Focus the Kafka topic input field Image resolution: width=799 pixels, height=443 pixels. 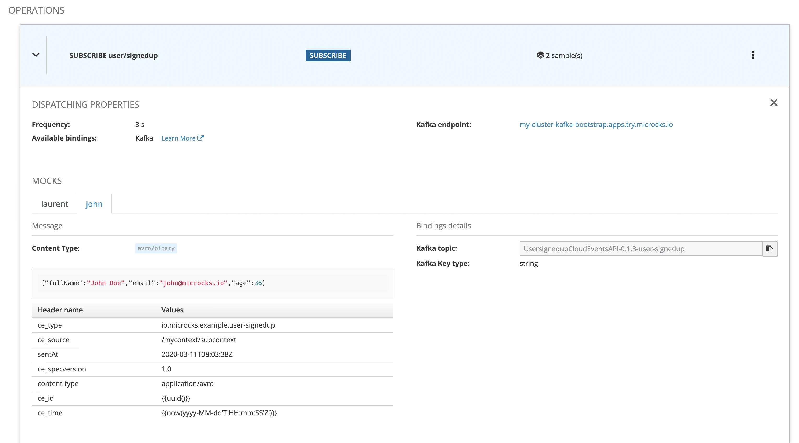point(641,249)
